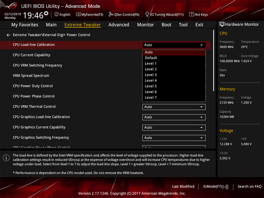Screen dimensions: 264x198
Task: Click the English language globe icon
Action: pyautogui.click(x=56, y=14)
